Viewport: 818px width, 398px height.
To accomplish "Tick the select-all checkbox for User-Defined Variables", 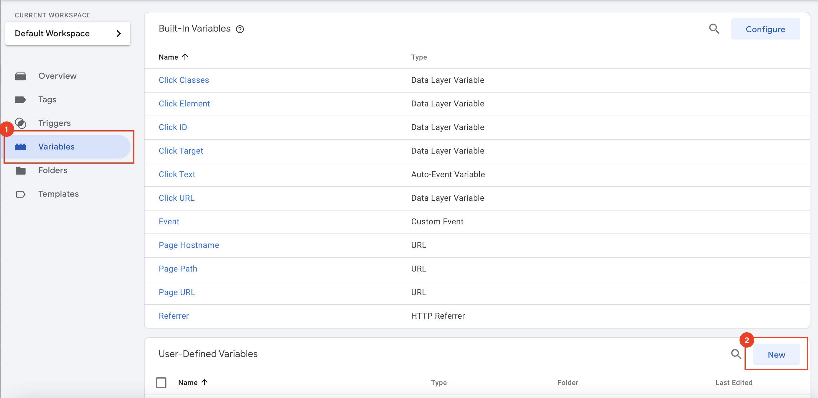I will pyautogui.click(x=161, y=382).
